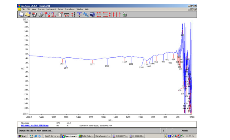Image resolution: width=230 pixels, height=140 pixels.
Task: Save the spectrum using the floppy disk icon
Action: coord(34,14)
